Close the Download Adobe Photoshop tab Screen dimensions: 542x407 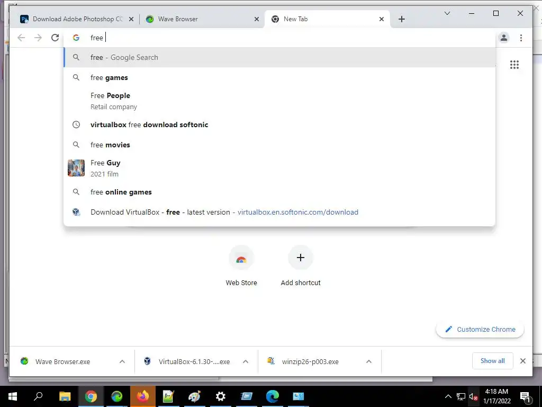click(x=131, y=20)
